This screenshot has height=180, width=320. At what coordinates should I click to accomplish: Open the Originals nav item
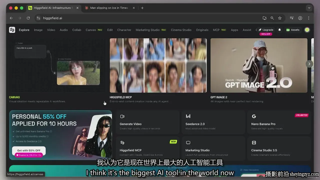[202, 30]
